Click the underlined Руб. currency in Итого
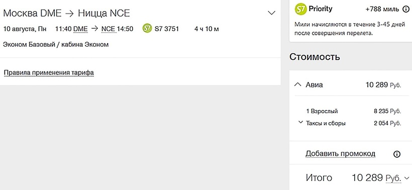412x190 pixels. point(393,178)
